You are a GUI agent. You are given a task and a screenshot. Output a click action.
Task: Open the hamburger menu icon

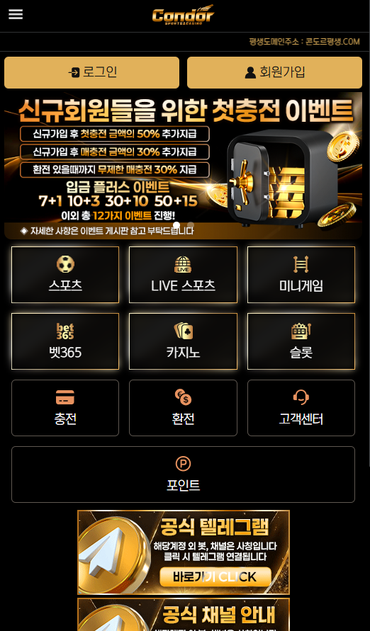pyautogui.click(x=16, y=14)
